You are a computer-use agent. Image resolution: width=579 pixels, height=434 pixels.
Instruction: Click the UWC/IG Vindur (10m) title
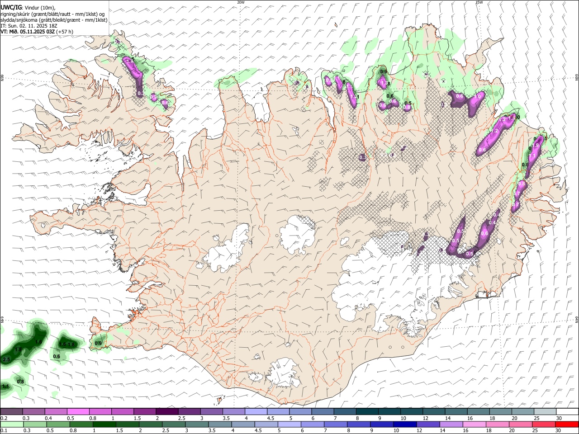click(x=28, y=7)
